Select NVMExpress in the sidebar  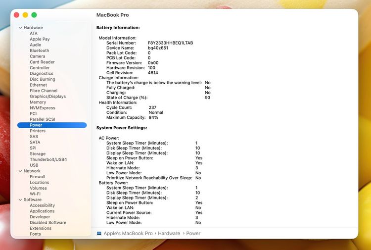(43, 108)
